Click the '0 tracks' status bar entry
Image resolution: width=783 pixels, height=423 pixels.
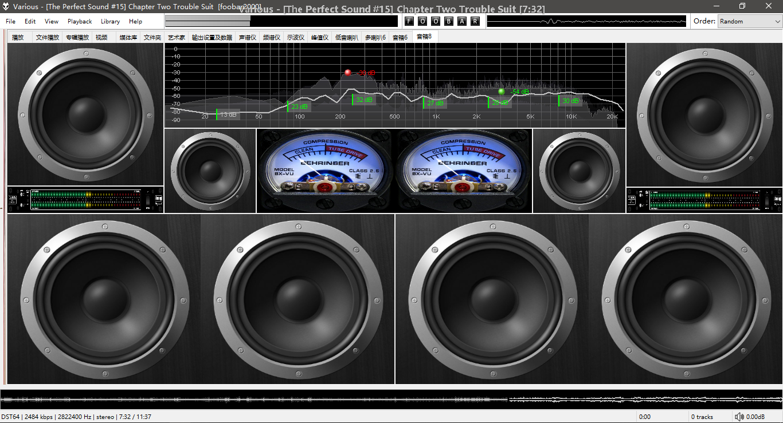pyautogui.click(x=702, y=417)
